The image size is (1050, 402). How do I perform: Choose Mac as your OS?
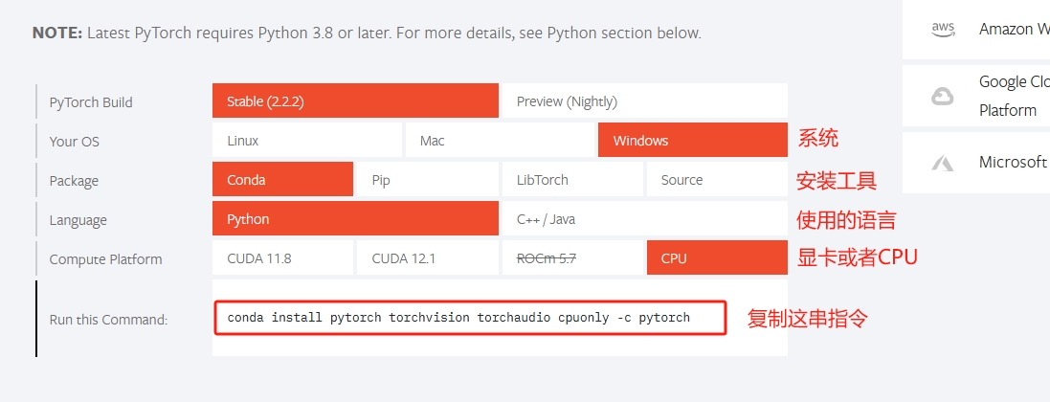point(500,140)
